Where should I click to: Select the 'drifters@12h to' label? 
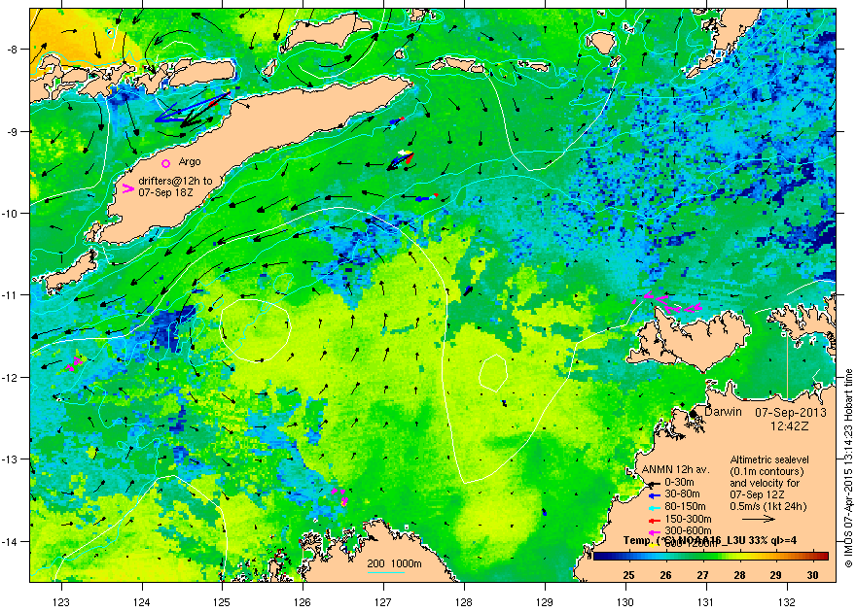click(175, 181)
